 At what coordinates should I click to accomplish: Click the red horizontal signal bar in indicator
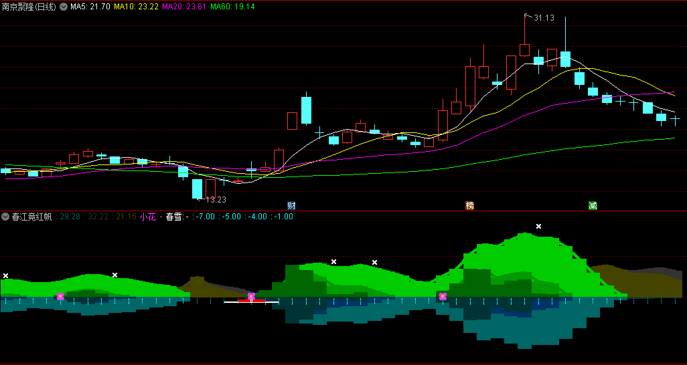pos(252,301)
